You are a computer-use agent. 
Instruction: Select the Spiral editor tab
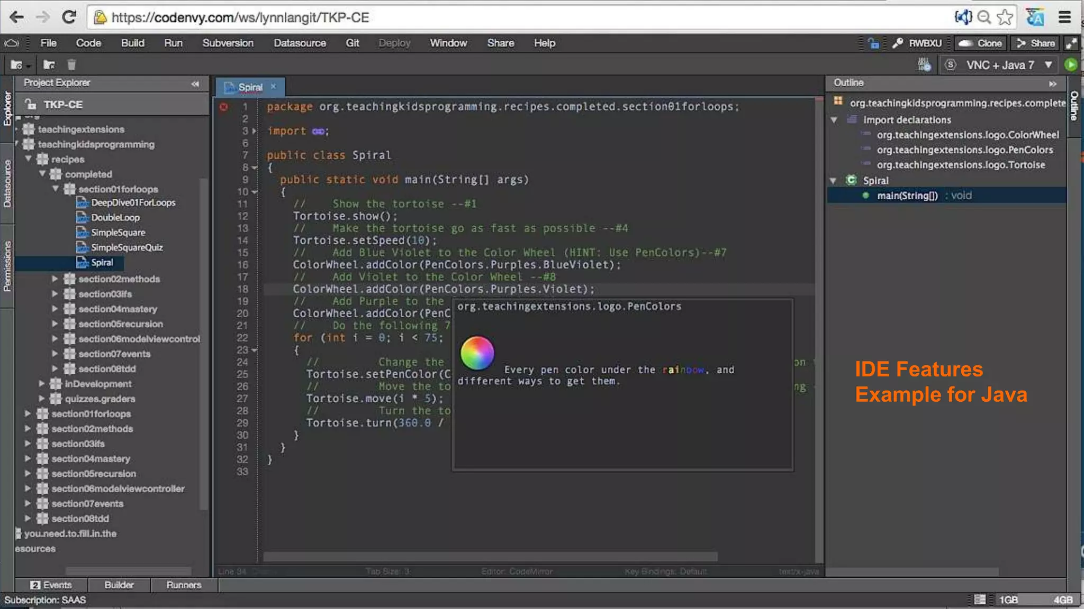coord(250,87)
